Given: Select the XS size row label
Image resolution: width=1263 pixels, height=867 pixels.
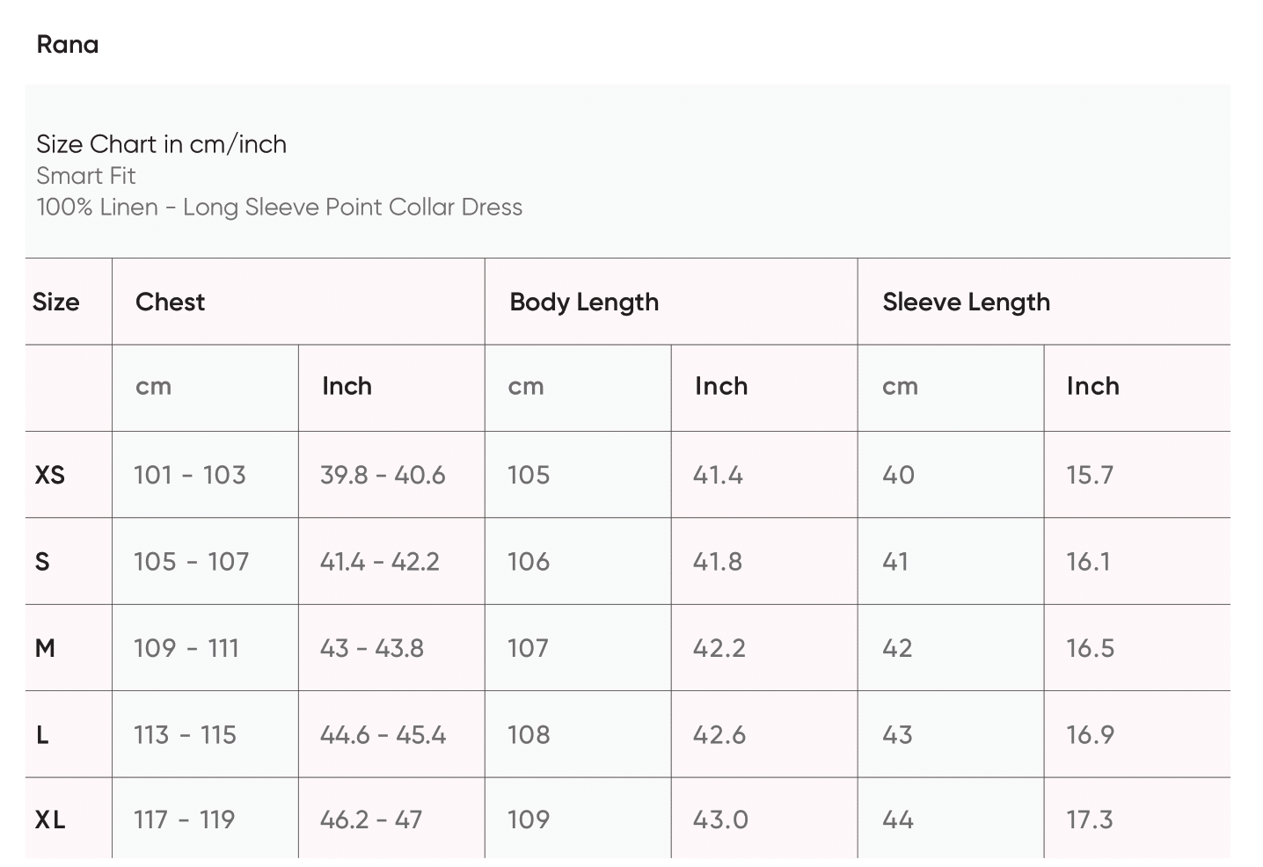Looking at the screenshot, I should [50, 475].
